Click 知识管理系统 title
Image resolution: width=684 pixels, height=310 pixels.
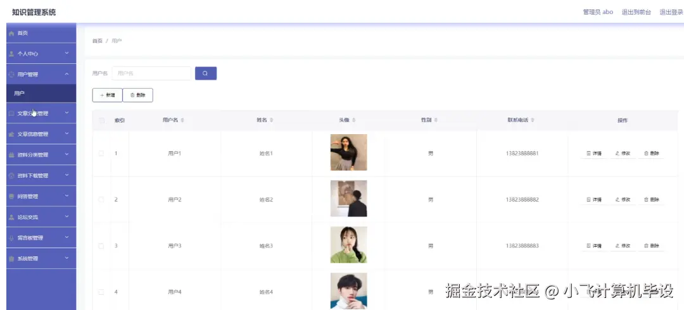click(x=34, y=12)
